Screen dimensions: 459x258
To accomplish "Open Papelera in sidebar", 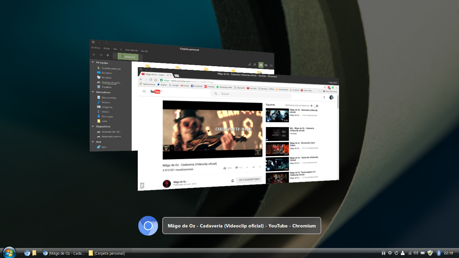I will [x=104, y=87].
